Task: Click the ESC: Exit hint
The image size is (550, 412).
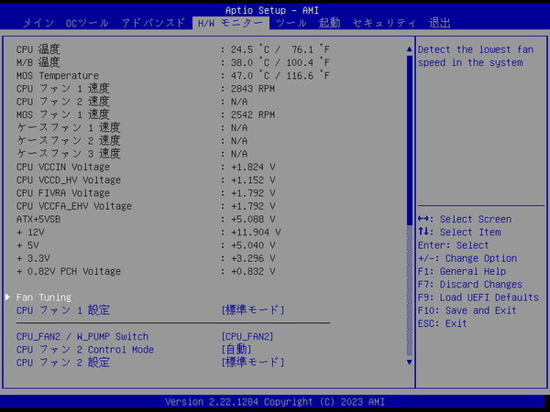Action: [x=443, y=323]
